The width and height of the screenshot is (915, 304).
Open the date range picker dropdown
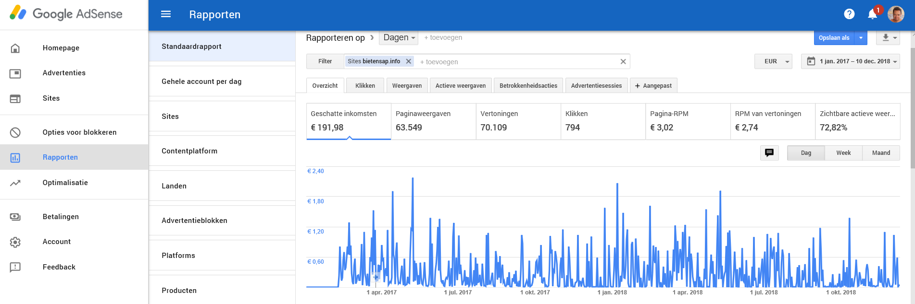[x=850, y=61]
